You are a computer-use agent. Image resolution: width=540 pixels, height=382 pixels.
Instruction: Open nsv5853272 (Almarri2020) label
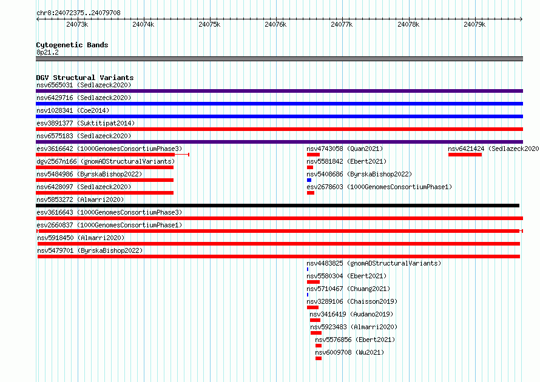click(80, 199)
